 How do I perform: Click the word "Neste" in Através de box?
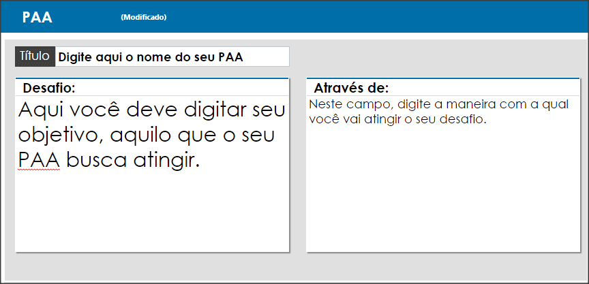coord(323,104)
